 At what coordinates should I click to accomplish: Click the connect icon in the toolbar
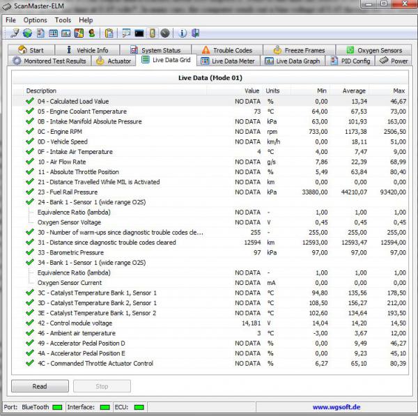(15, 33)
